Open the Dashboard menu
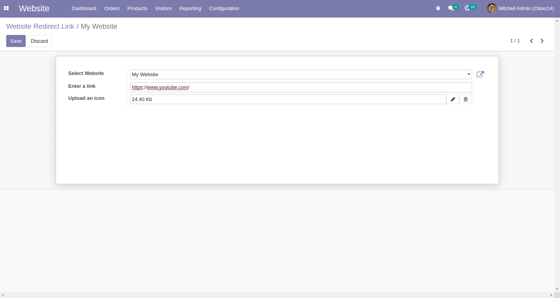Screen dimensions: 560x298 (x=84, y=8)
